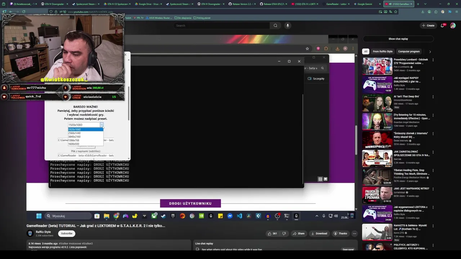Click the Share button under the video
The height and width of the screenshot is (259, 461).
pos(299,233)
